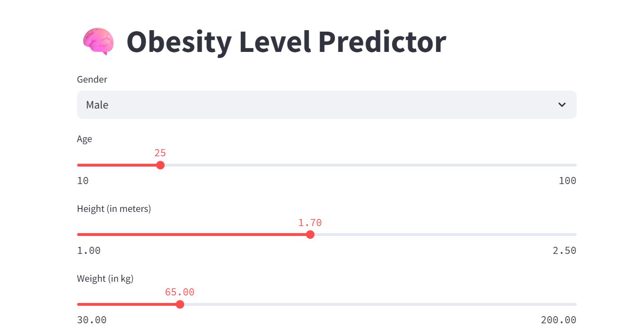Select the Weight slider knob
Image resolution: width=633 pixels, height=336 pixels.
click(180, 304)
